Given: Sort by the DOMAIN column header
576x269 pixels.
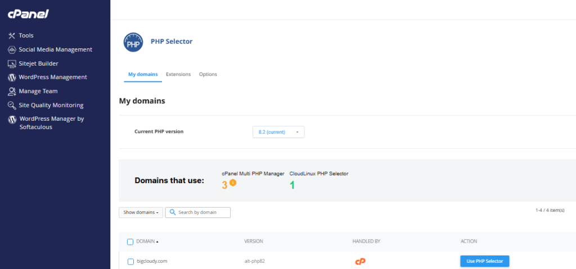Looking at the screenshot, I should 147,241.
